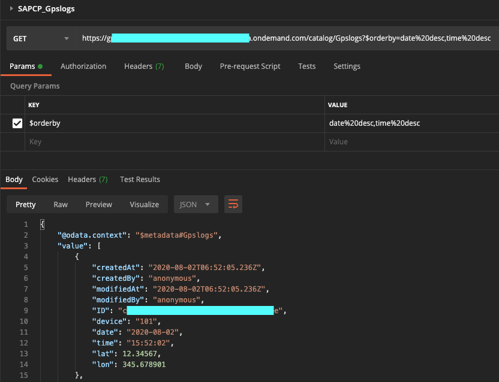Click the $orderby value cell
499x382 pixels.
point(412,123)
